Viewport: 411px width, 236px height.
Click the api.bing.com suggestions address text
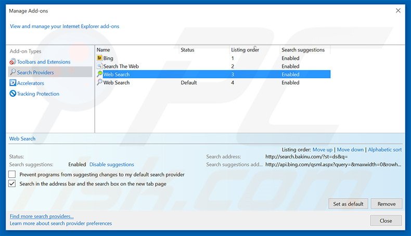pos(333,164)
